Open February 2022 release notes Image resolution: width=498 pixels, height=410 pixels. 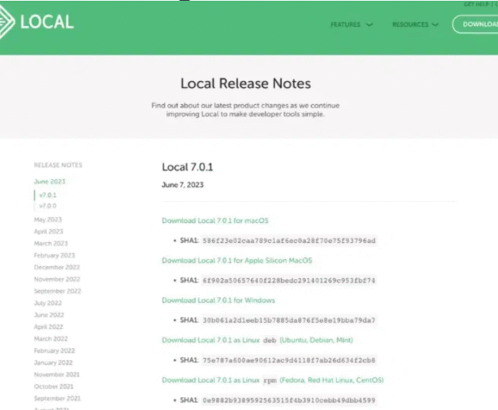tap(54, 351)
